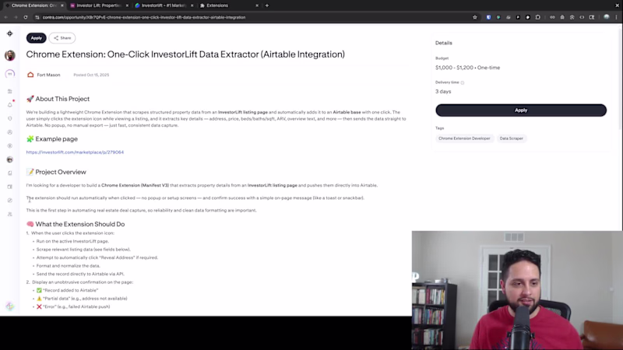
Task: Open the investorlift.com marketplace example link
Action: (x=75, y=152)
